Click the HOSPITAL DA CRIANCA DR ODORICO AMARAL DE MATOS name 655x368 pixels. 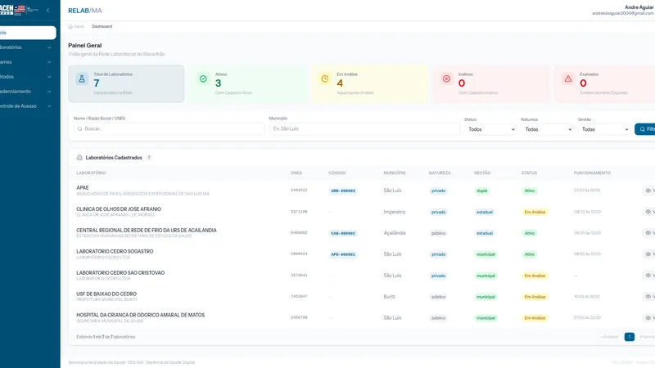point(140,315)
